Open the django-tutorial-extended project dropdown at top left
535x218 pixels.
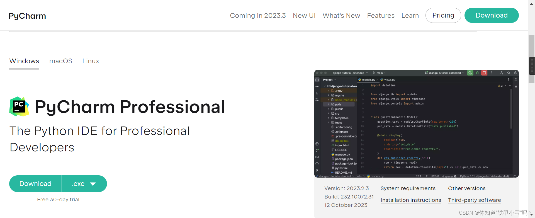pos(350,73)
